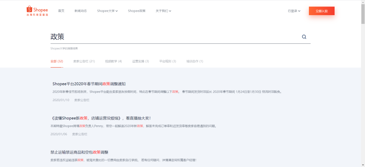Open Shopee平台2020年春节期间政策调整通知 article

(89, 84)
